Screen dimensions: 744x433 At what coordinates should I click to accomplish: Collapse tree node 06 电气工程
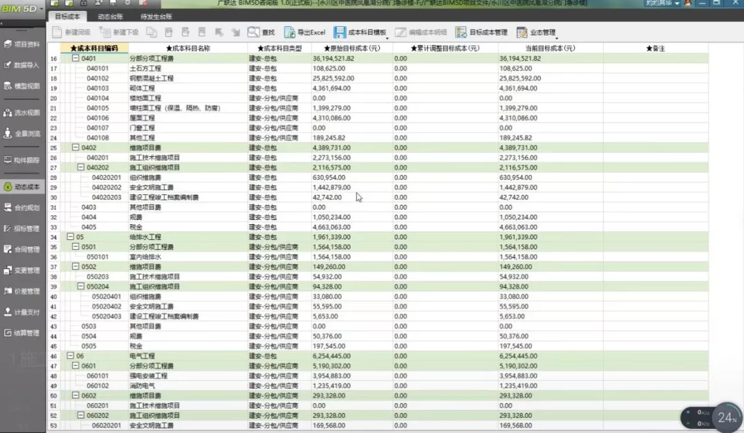pyautogui.click(x=70, y=356)
